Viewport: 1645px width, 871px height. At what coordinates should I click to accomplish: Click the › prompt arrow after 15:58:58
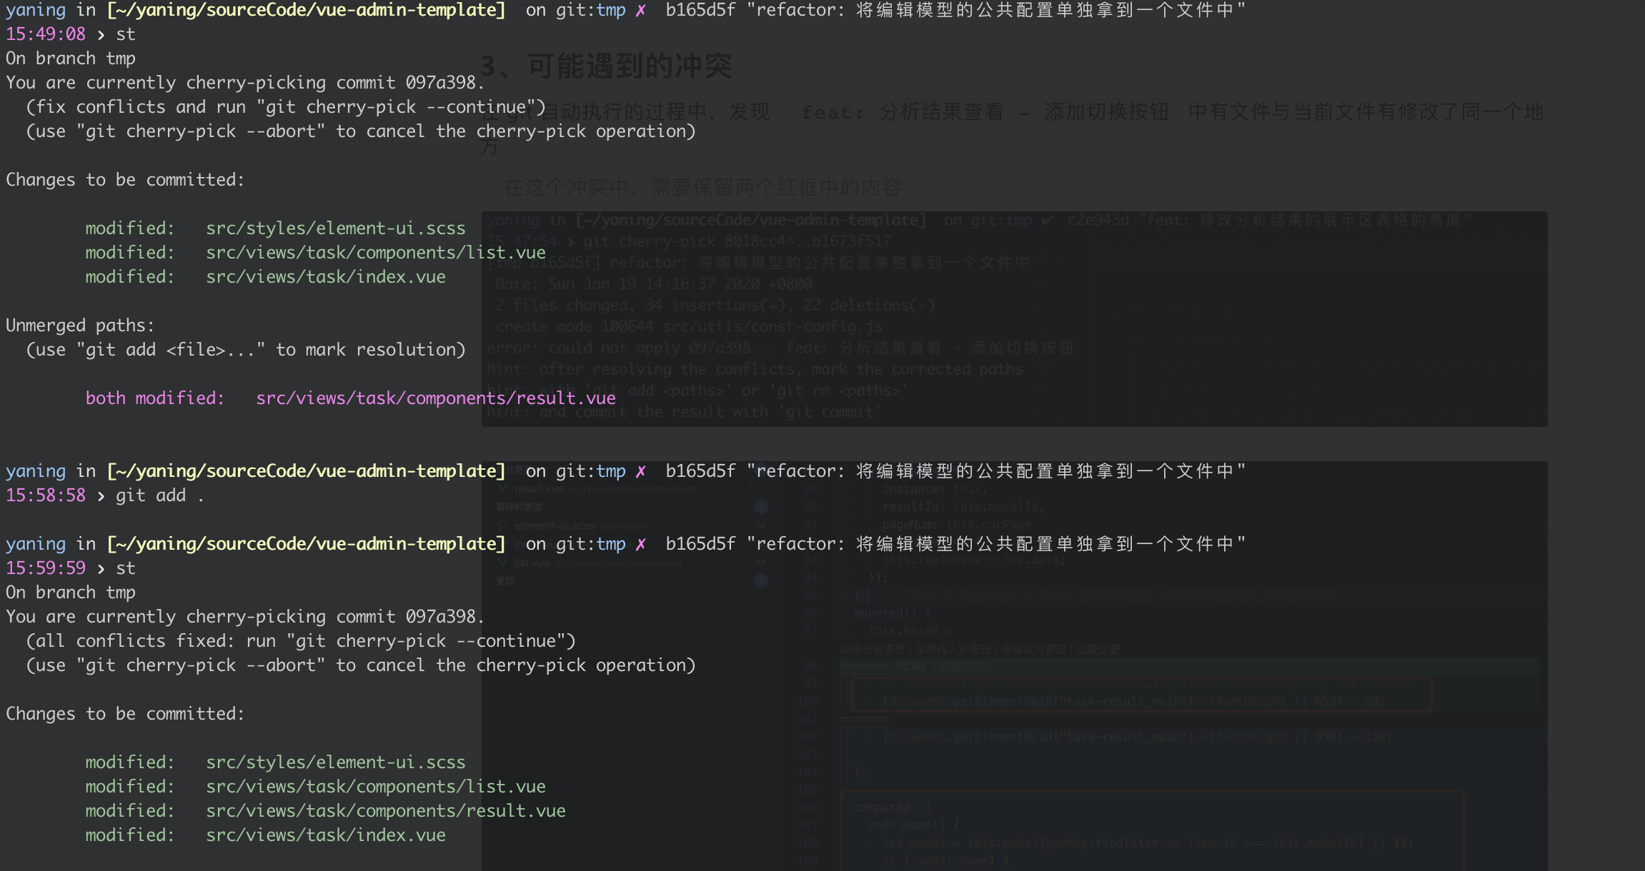point(101,495)
